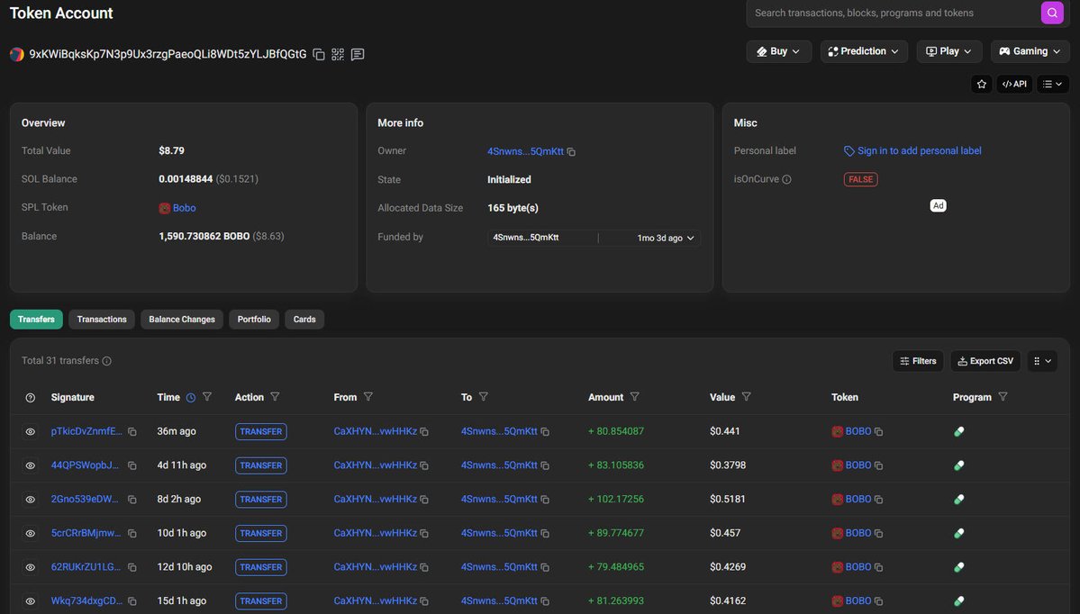The image size is (1080, 614).
Task: Open the Filters panel
Action: [918, 361]
